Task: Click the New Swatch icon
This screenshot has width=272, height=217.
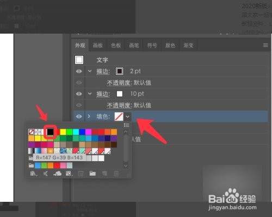Action: [104, 174]
